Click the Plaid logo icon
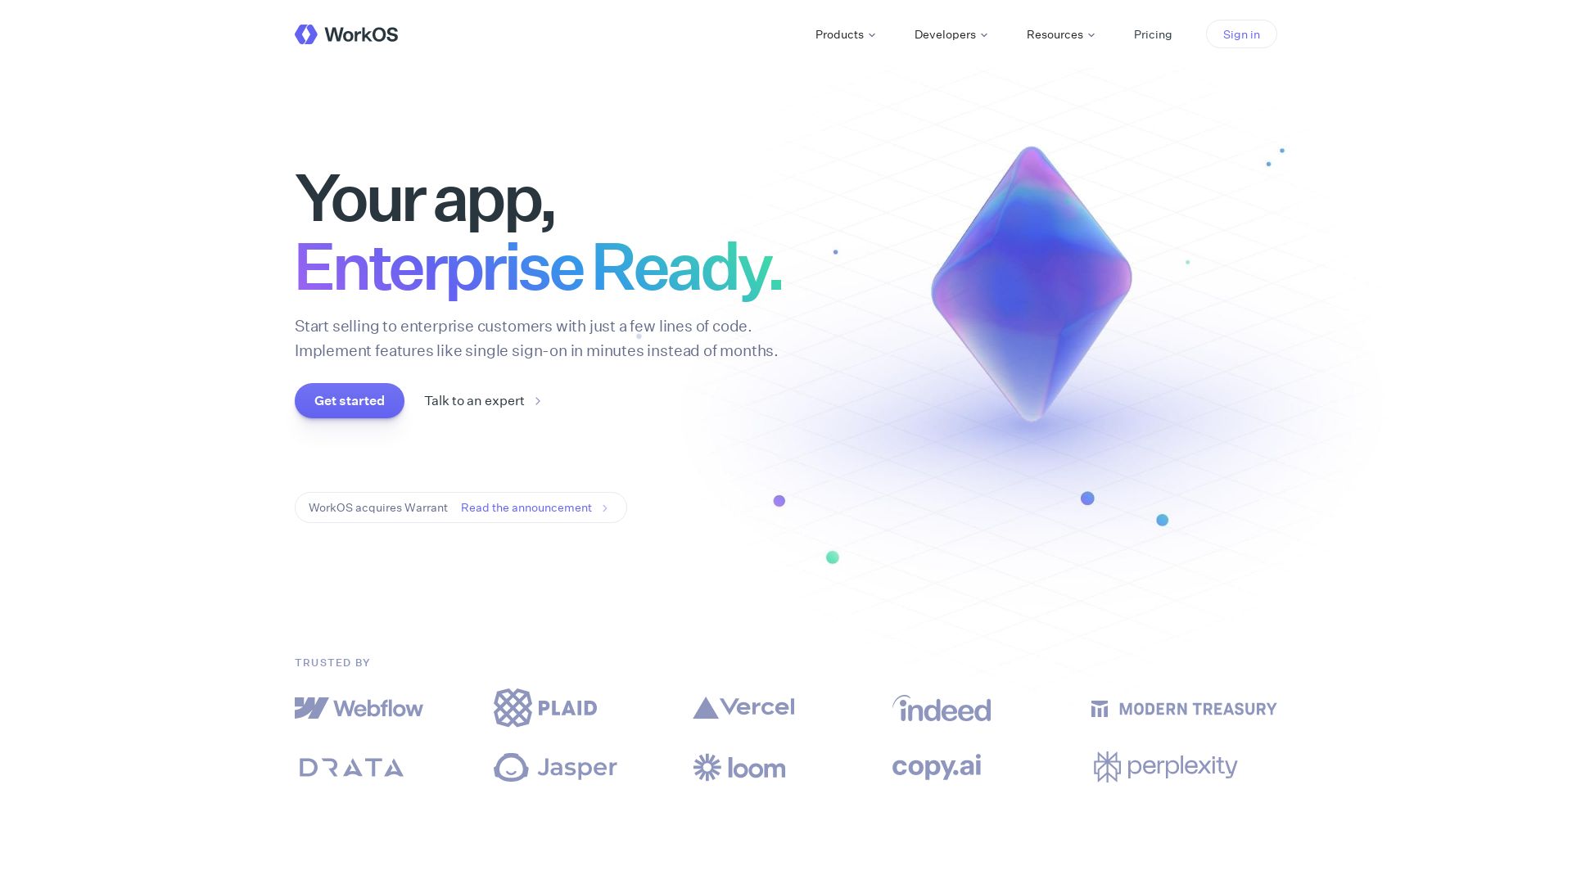The height and width of the screenshot is (884, 1572). (x=511, y=707)
